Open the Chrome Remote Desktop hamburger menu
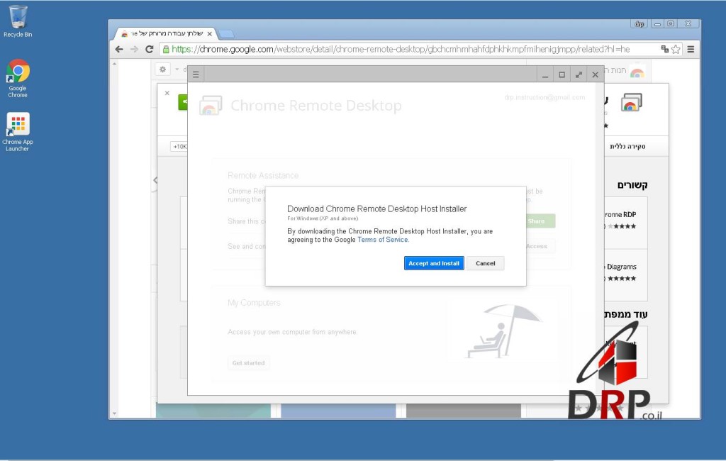 tap(196, 74)
